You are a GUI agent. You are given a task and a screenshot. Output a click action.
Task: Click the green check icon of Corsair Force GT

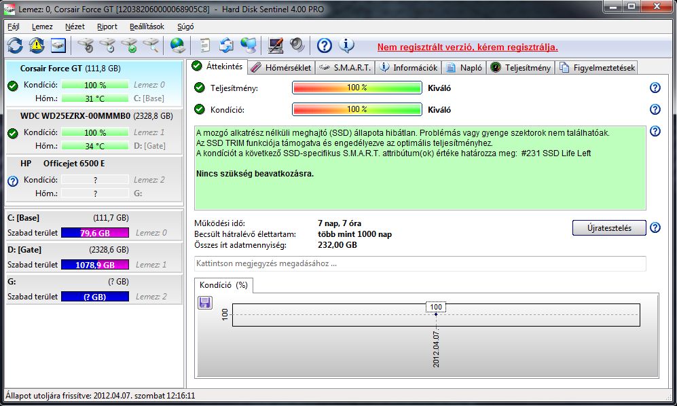[x=13, y=86]
